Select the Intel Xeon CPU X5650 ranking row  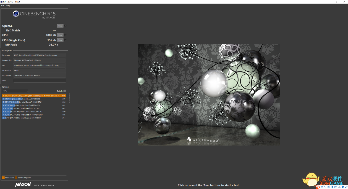coord(34,99)
